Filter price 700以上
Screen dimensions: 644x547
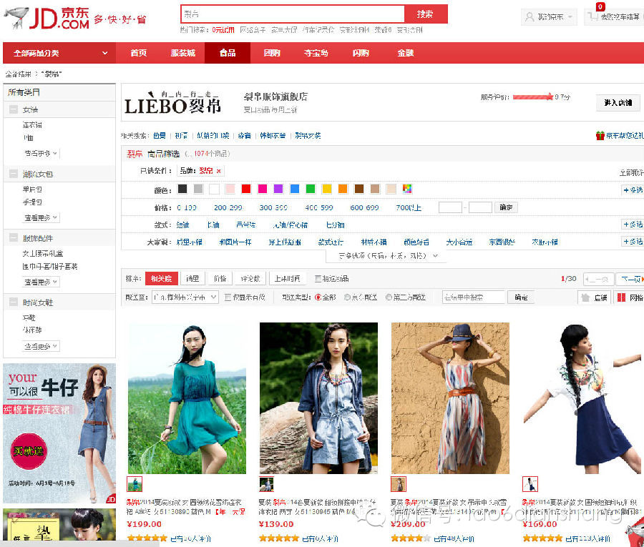pos(409,207)
